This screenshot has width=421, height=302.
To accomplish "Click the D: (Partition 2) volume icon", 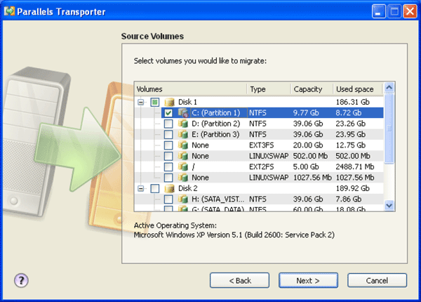I will (183, 124).
